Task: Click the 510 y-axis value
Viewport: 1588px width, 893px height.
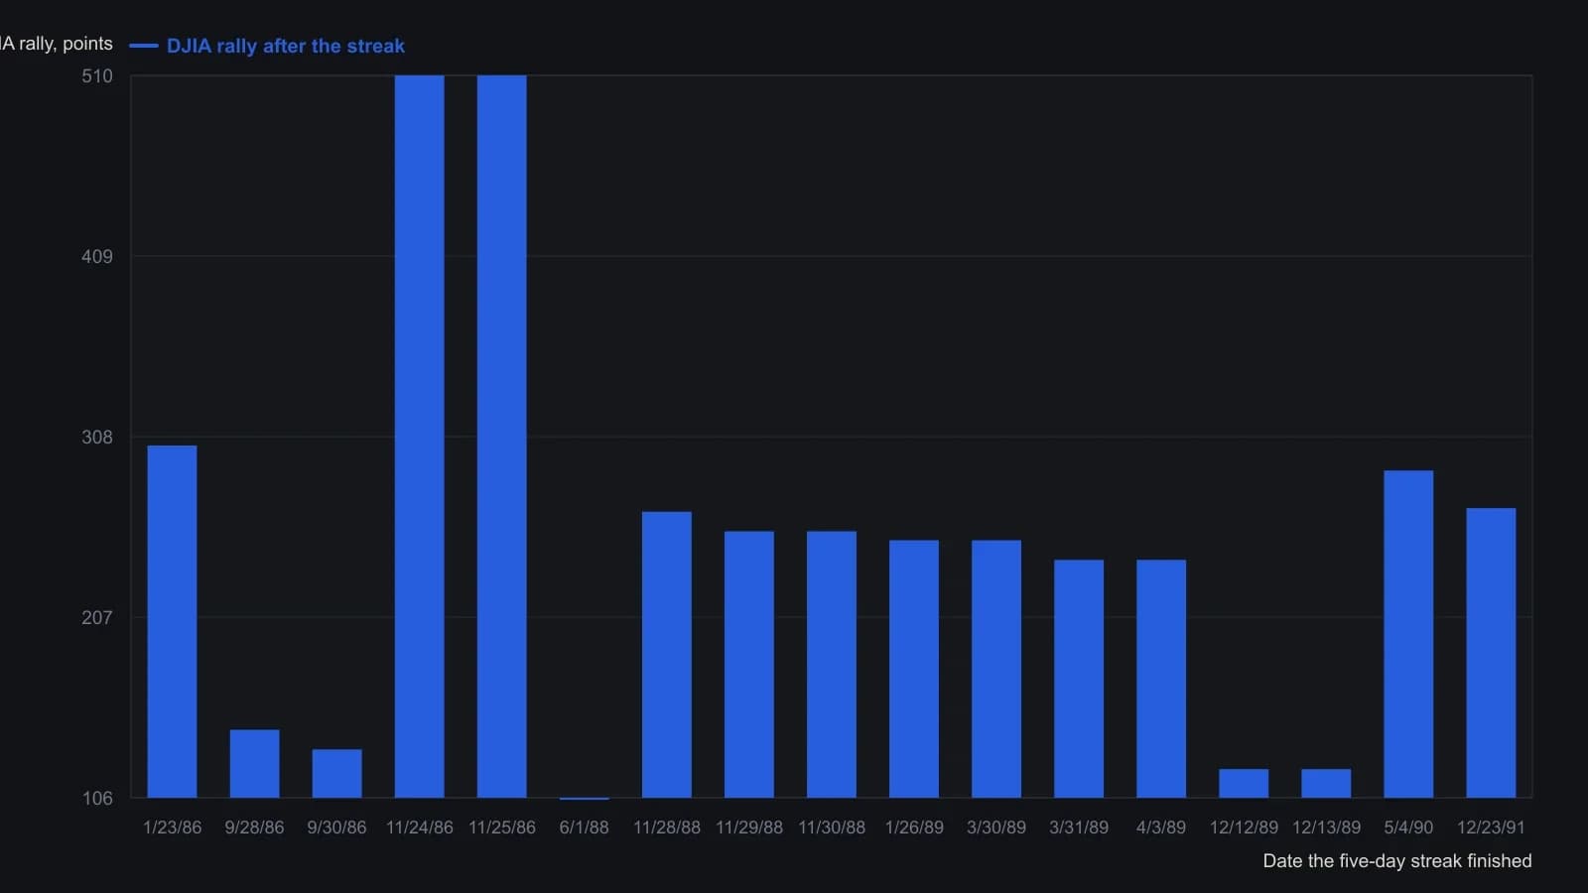Action: click(x=97, y=76)
